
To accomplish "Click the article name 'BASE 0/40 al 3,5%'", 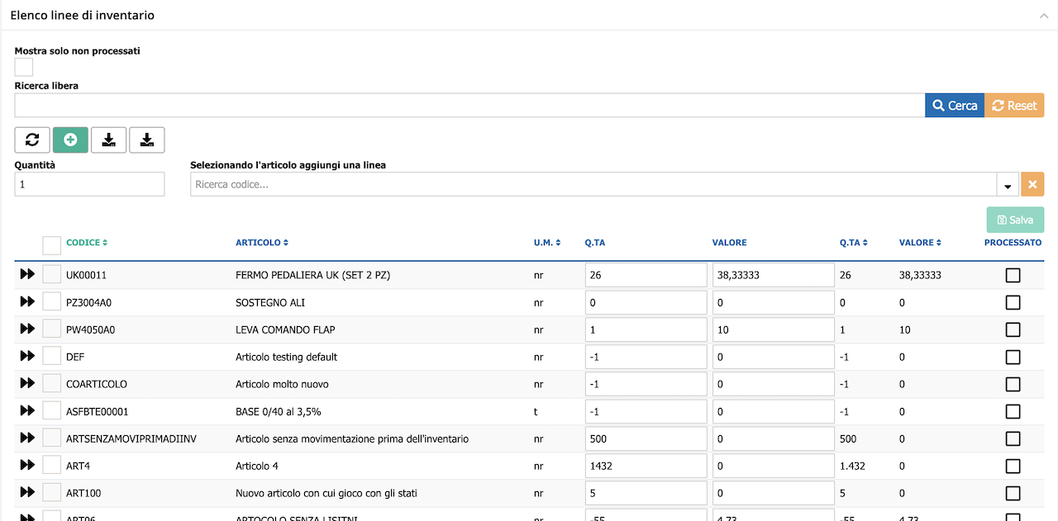I will [x=279, y=411].
